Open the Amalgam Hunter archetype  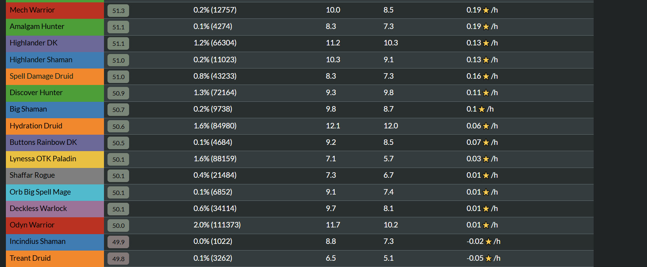(x=37, y=26)
